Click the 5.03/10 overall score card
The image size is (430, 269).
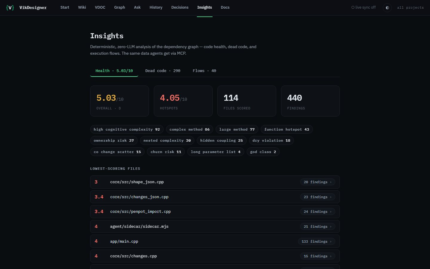click(119, 101)
